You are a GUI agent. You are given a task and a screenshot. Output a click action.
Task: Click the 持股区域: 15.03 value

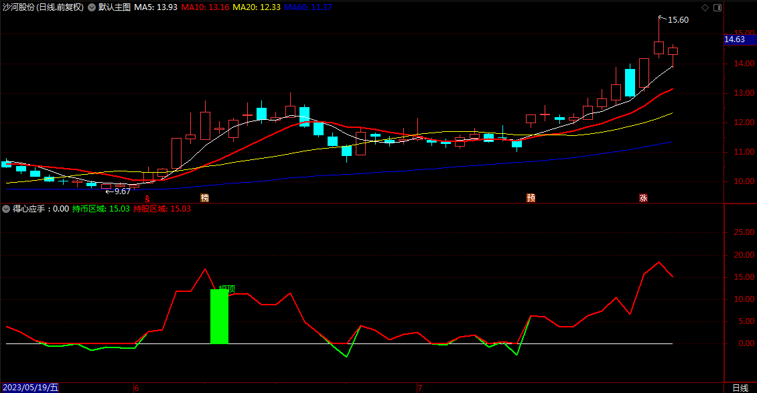(x=162, y=209)
